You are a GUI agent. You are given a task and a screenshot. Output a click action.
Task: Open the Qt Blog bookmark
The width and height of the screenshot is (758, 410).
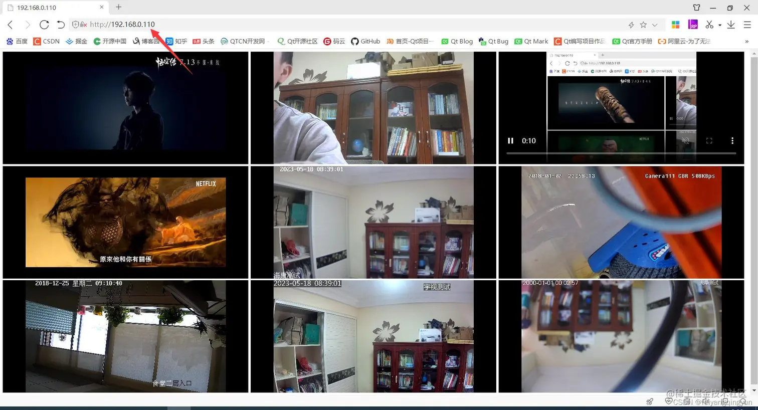457,41
